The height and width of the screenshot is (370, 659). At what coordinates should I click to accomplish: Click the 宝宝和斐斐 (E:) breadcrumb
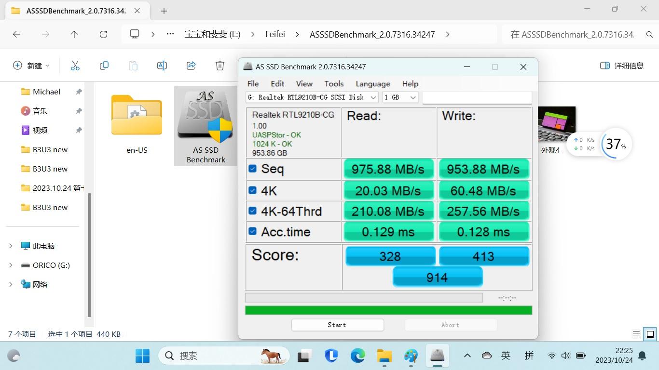coord(213,34)
